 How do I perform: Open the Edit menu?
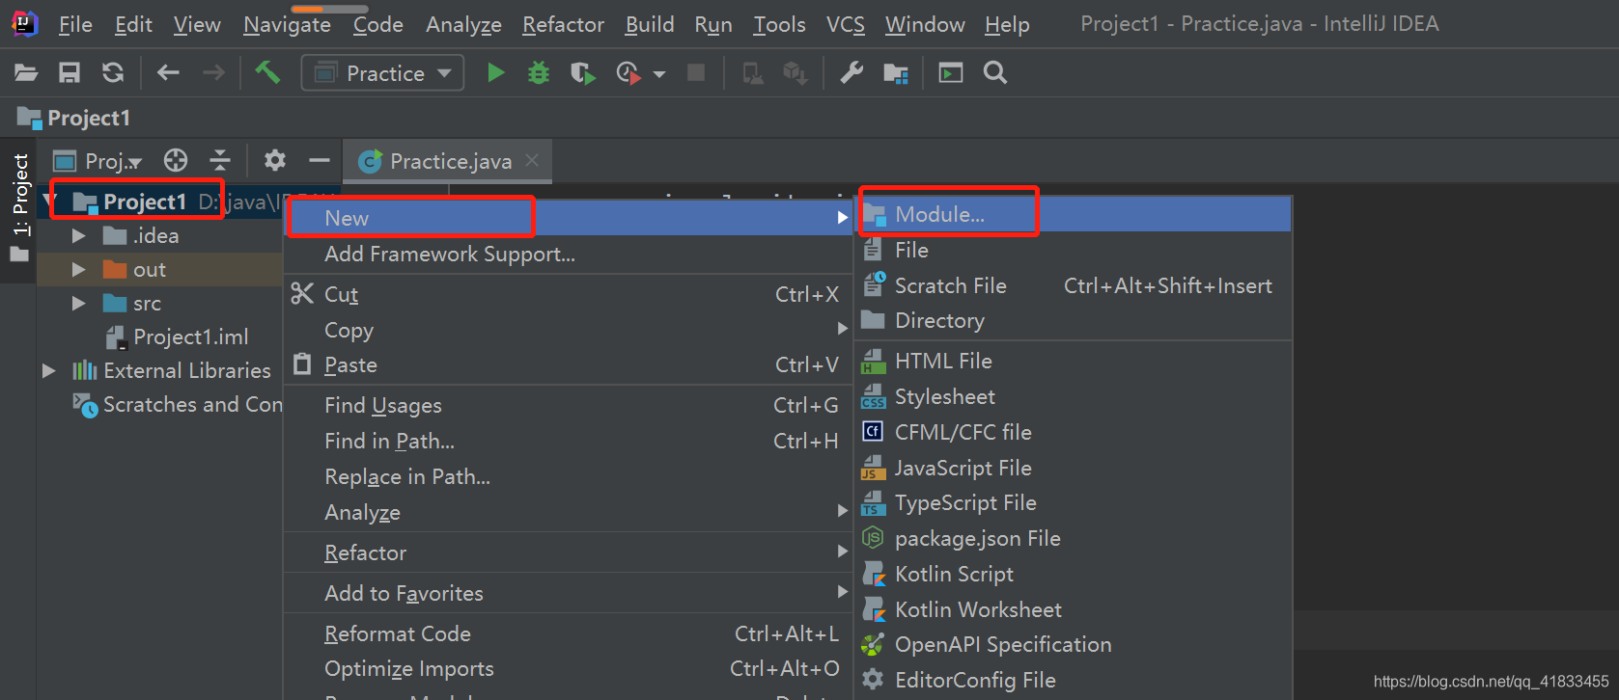click(133, 24)
